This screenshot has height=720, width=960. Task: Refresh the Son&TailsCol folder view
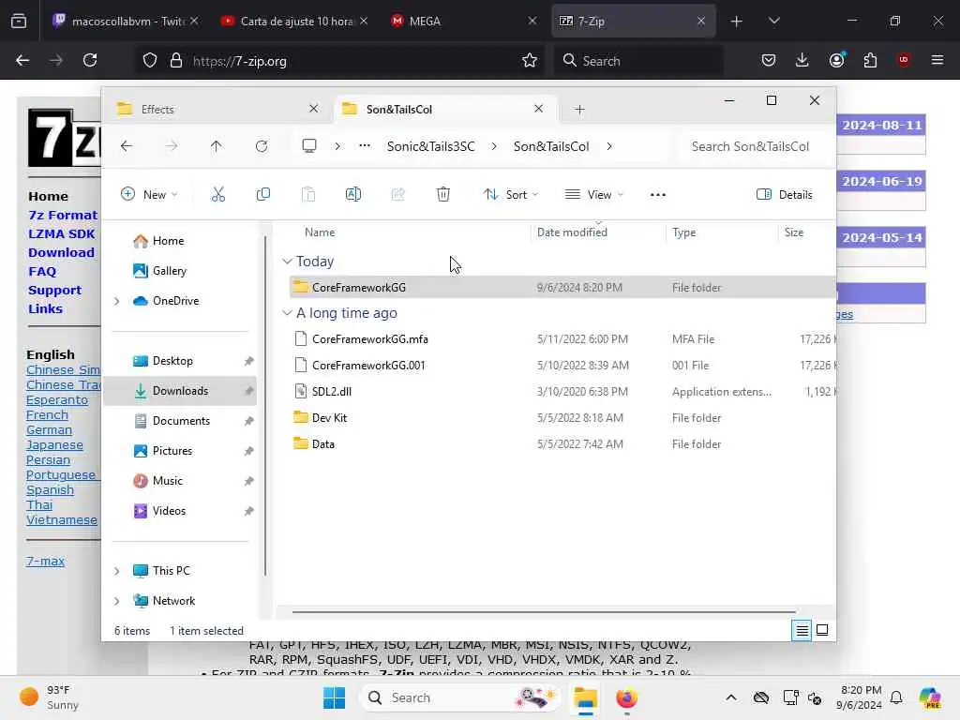click(262, 146)
